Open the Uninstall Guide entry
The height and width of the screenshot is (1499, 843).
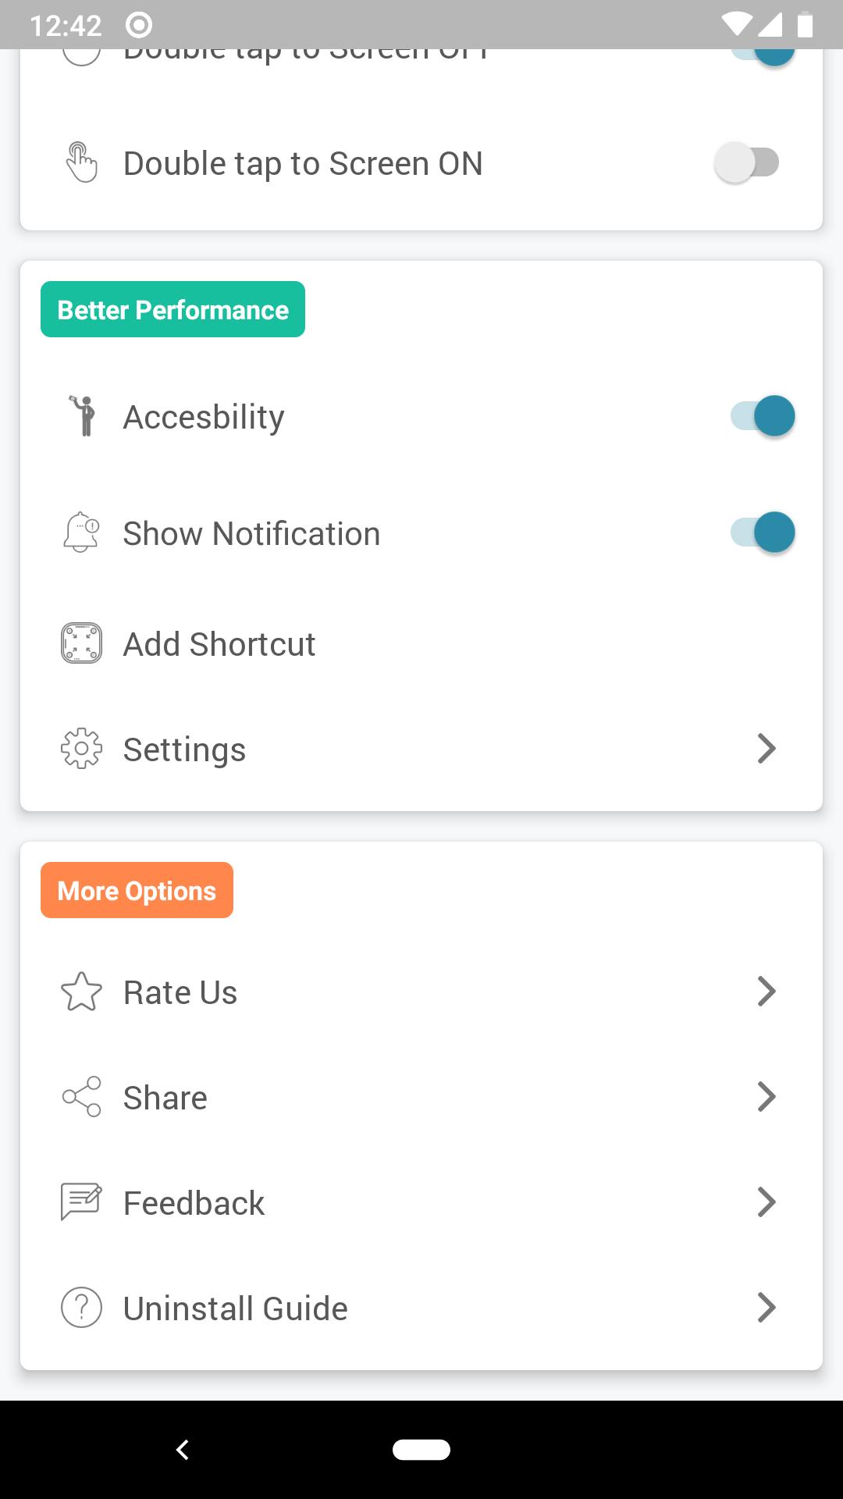pyautogui.click(x=421, y=1308)
